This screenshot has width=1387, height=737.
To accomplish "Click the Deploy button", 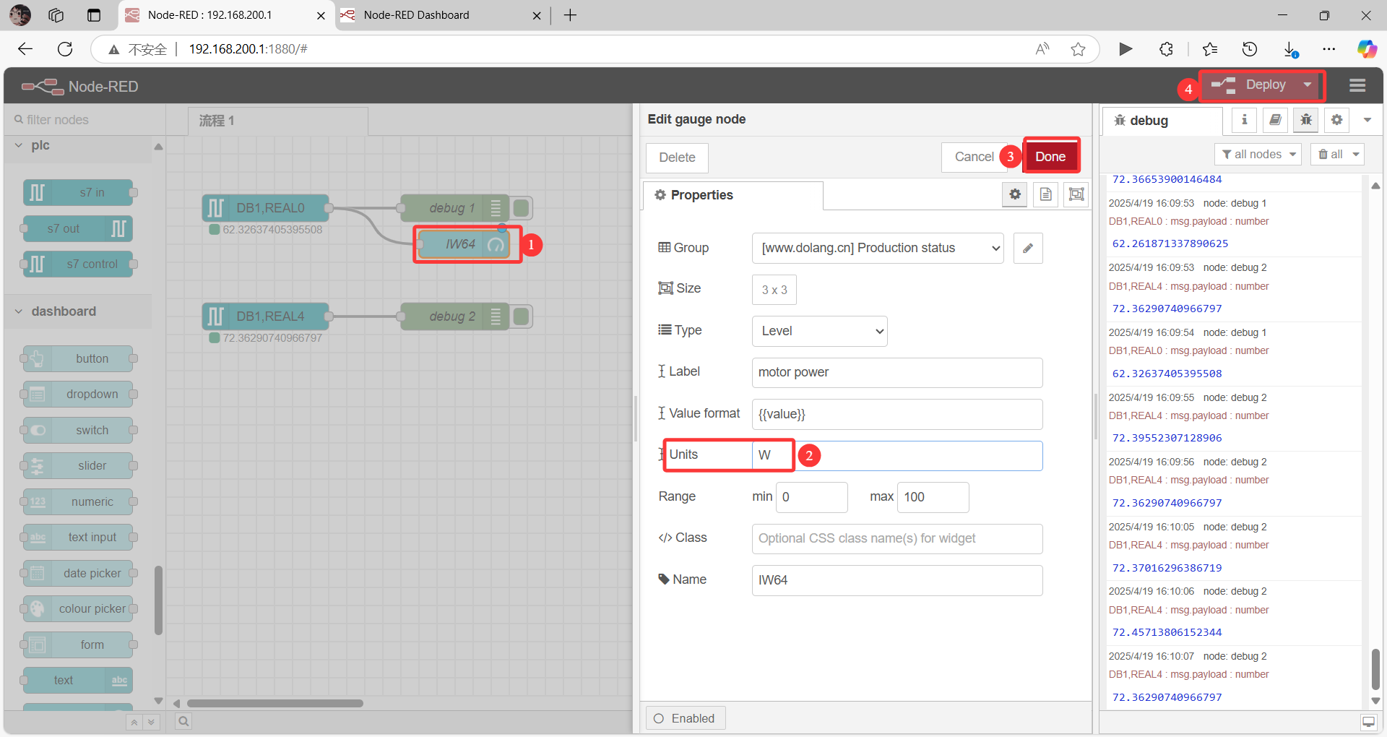I will (1263, 85).
